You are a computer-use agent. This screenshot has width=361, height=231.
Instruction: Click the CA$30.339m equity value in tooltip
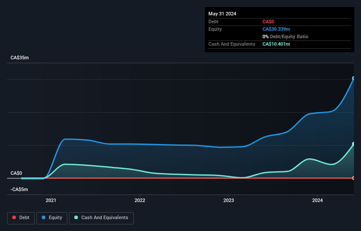[x=276, y=29]
